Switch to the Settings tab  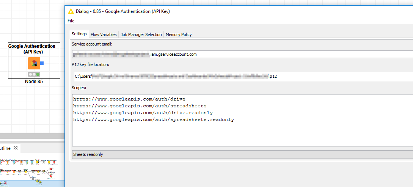pyautogui.click(x=79, y=34)
